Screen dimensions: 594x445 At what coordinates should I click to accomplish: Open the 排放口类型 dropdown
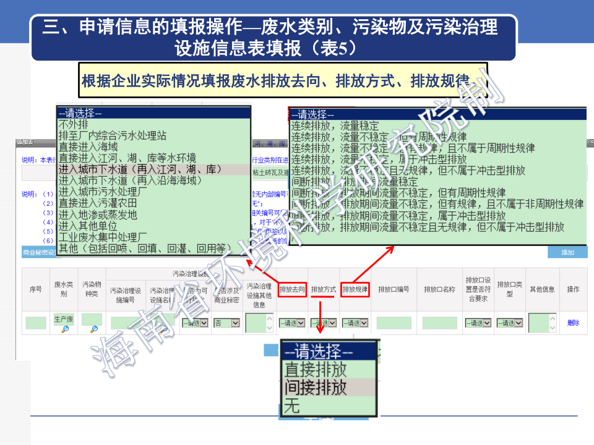coord(509,323)
